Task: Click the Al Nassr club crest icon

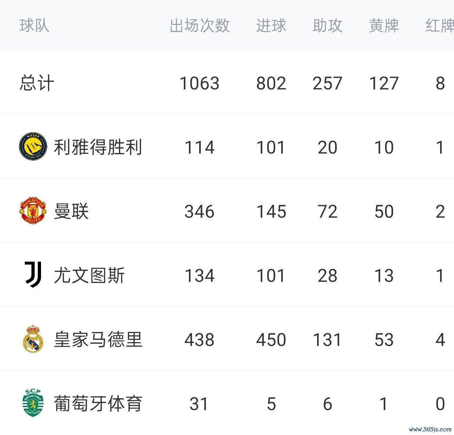Action: tap(33, 147)
